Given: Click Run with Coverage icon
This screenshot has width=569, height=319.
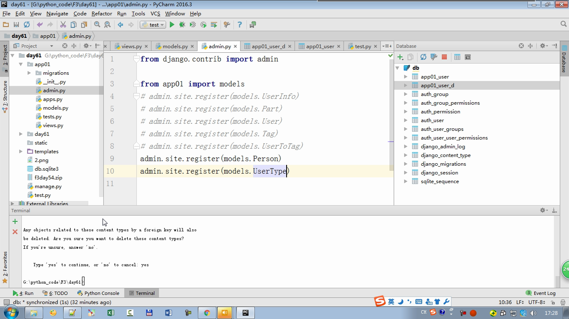Looking at the screenshot, I should (x=193, y=25).
